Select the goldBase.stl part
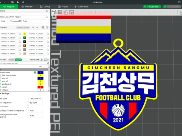This screenshot has width=182, height=136. point(6,84)
